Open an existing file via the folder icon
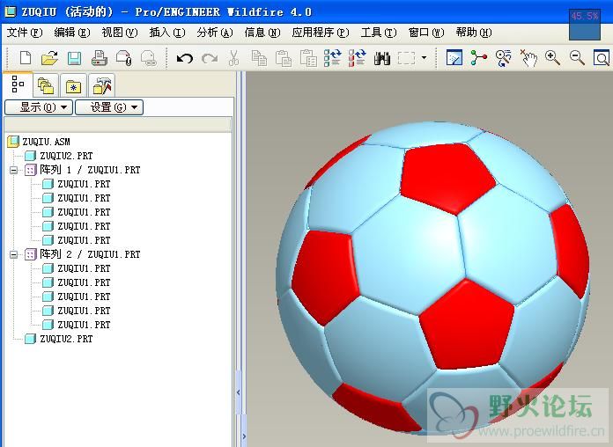The image size is (613, 447). coord(49,58)
